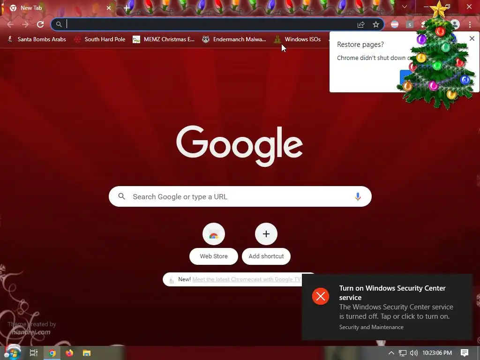Open the Web Store shortcut icon
Image resolution: width=480 pixels, height=360 pixels.
tap(214, 234)
